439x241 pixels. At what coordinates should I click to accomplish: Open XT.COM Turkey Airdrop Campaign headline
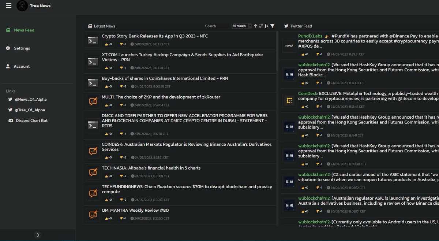tap(182, 57)
